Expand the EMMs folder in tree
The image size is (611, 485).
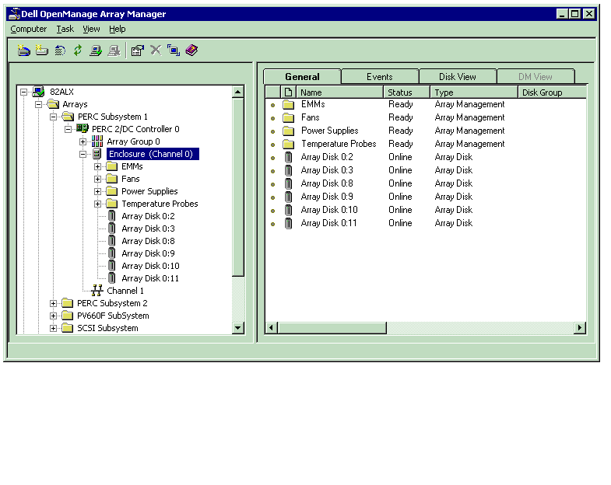point(97,166)
